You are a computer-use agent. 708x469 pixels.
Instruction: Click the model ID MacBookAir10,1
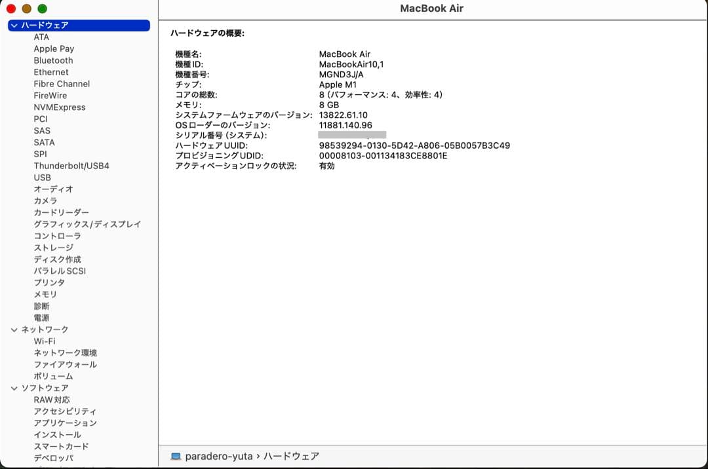click(x=351, y=64)
